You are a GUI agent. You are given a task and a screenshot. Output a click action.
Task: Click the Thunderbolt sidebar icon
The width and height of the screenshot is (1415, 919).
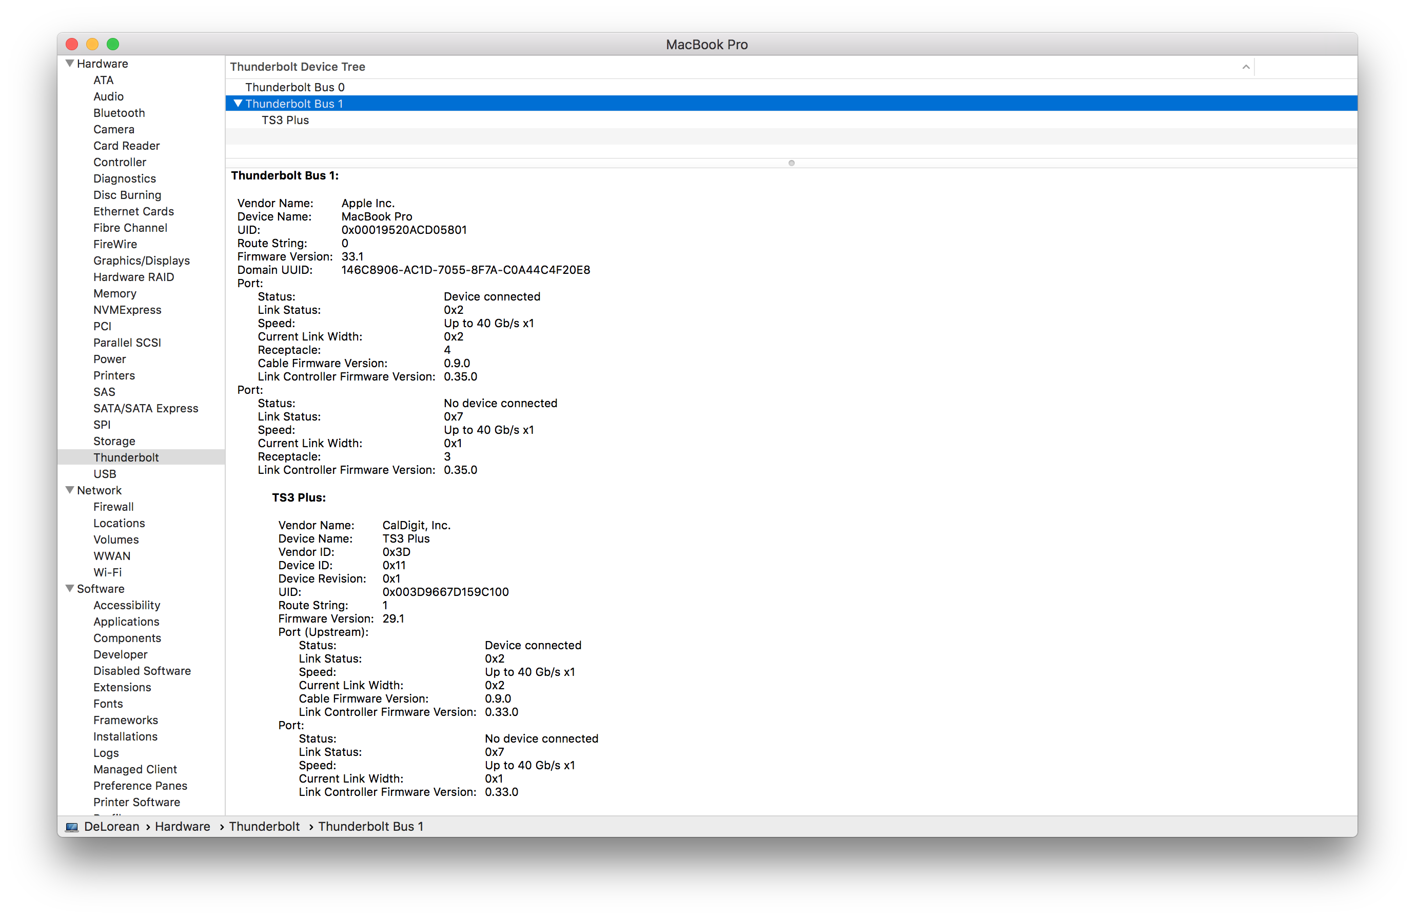coord(123,456)
